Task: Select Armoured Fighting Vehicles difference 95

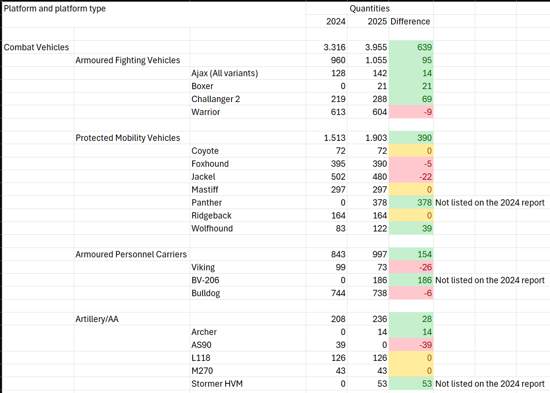Action: click(x=411, y=60)
